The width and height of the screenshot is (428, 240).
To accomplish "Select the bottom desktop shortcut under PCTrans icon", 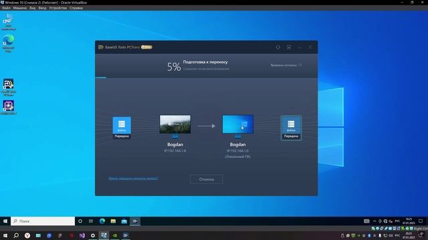I will (8, 107).
